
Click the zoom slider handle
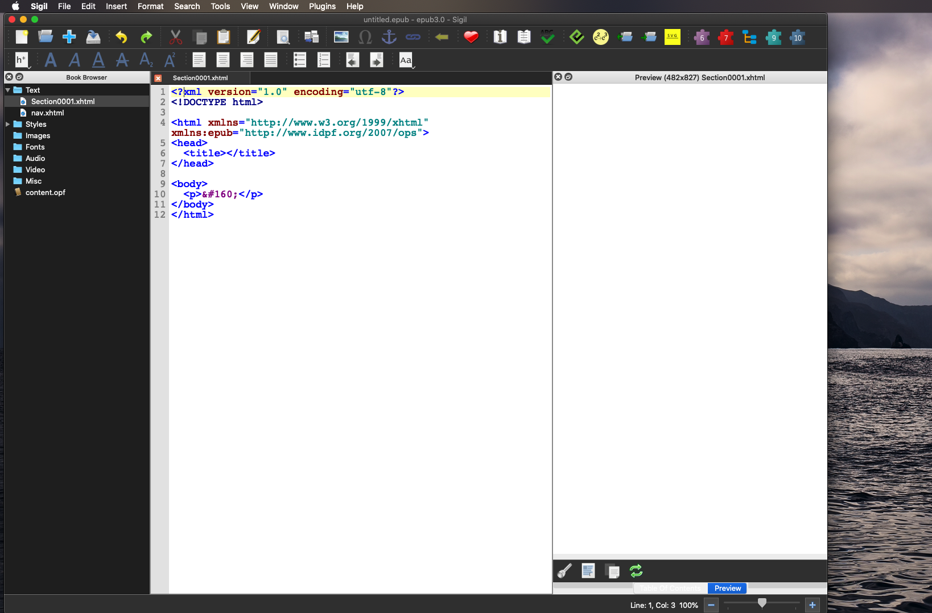click(762, 603)
